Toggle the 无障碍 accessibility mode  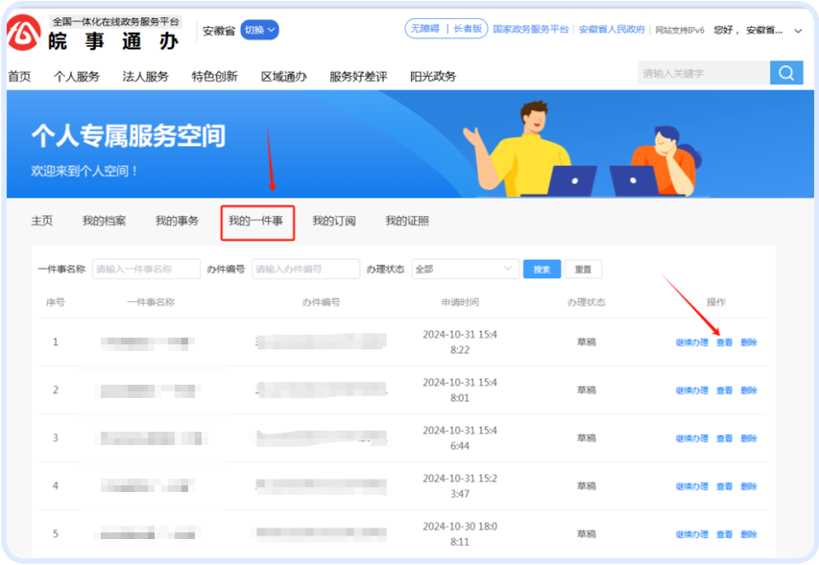[x=424, y=30]
